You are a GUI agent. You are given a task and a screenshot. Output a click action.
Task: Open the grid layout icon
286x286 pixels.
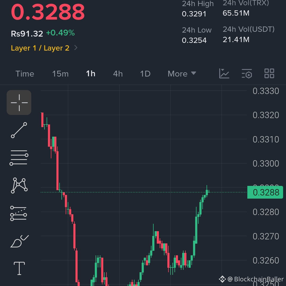point(269,74)
